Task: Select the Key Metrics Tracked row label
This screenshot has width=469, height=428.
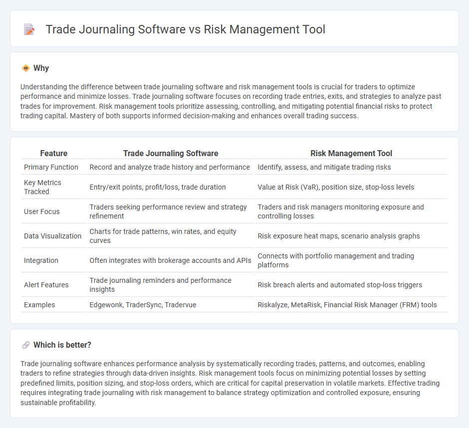Action: point(42,187)
